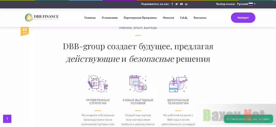Open the О компании menu item
276x127 pixels.
click(110, 18)
